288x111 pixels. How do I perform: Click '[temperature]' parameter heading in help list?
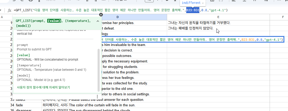pyautogui.click(x=29, y=65)
